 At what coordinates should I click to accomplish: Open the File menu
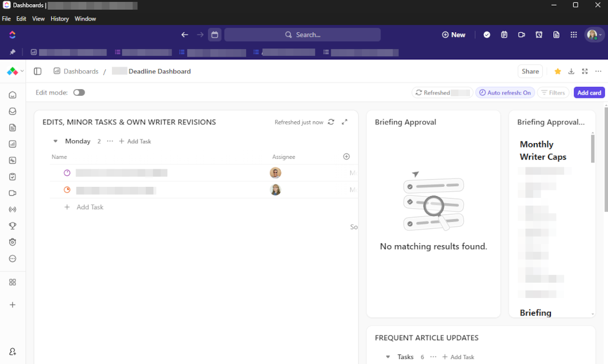[x=6, y=19]
